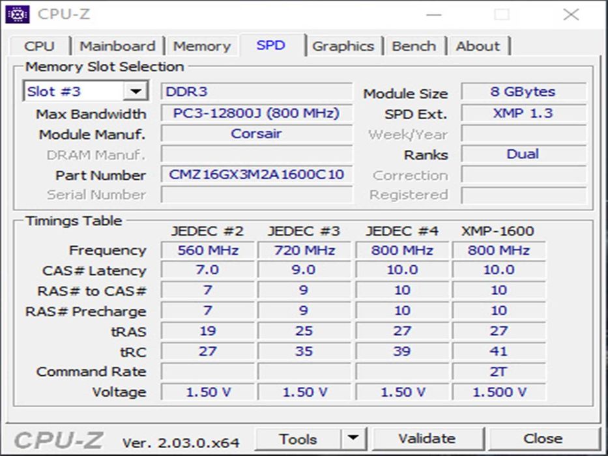The image size is (608, 456).
Task: Click XMP-1600 800 MHz frequency cell
Action: coord(499,250)
